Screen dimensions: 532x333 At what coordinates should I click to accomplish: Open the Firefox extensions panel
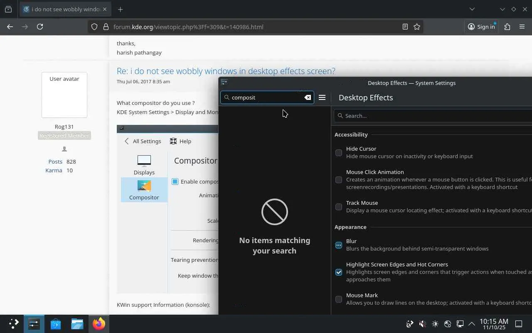click(507, 27)
